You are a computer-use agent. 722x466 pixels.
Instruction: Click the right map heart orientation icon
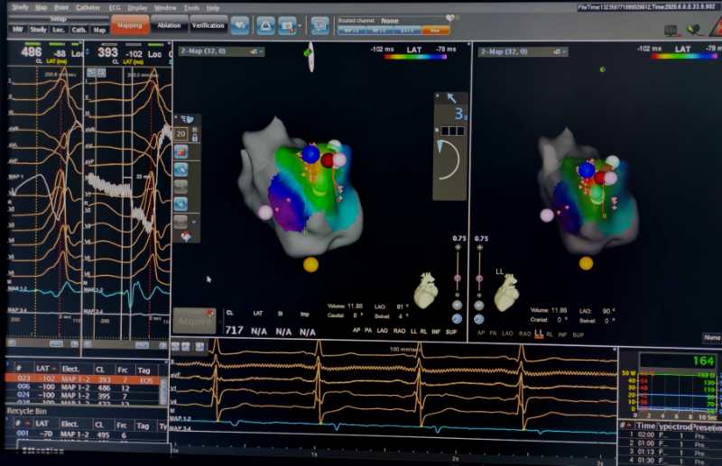(506, 293)
